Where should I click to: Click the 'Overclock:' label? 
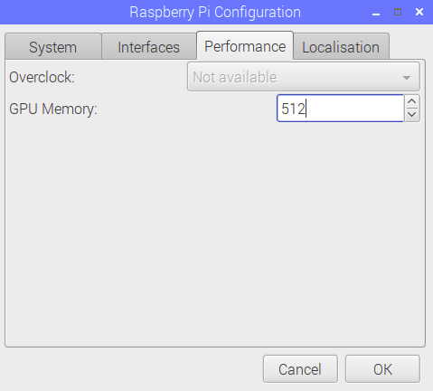click(42, 77)
